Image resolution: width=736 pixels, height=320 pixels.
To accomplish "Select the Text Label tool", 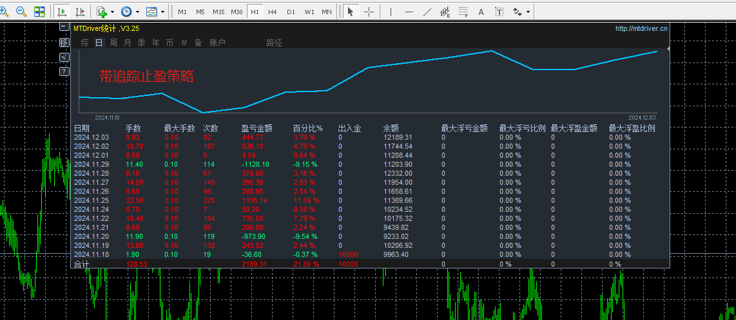I will (499, 12).
